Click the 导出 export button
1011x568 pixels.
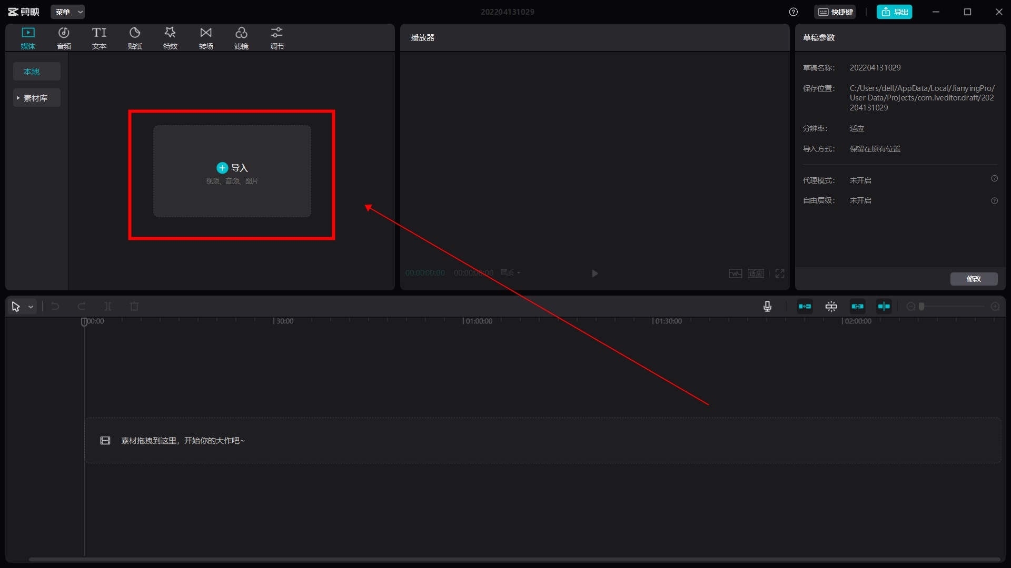[x=894, y=12]
